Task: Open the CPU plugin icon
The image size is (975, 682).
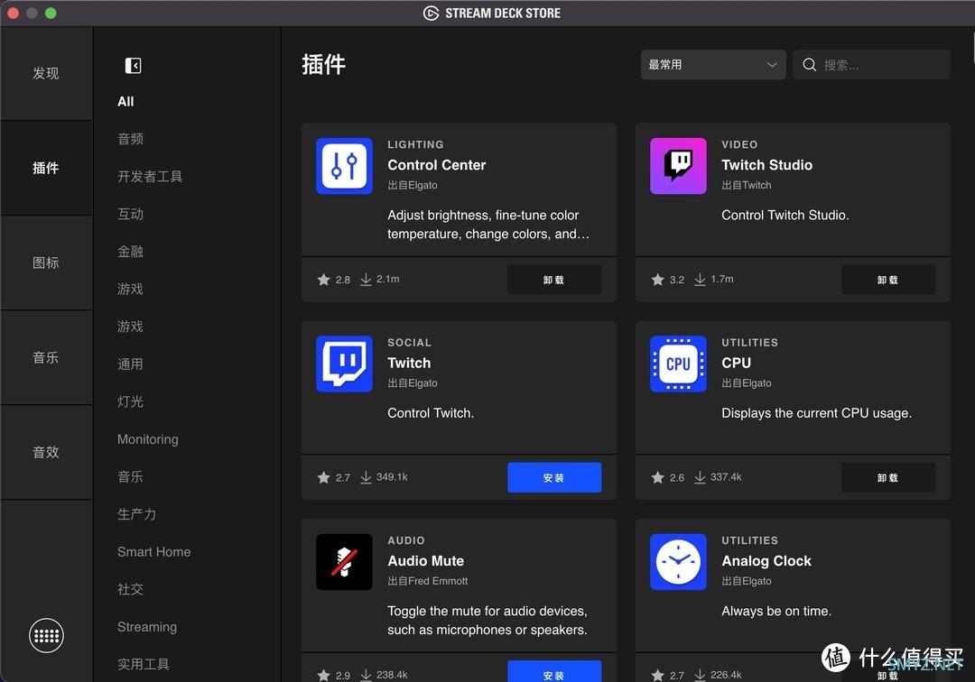Action: pyautogui.click(x=678, y=364)
